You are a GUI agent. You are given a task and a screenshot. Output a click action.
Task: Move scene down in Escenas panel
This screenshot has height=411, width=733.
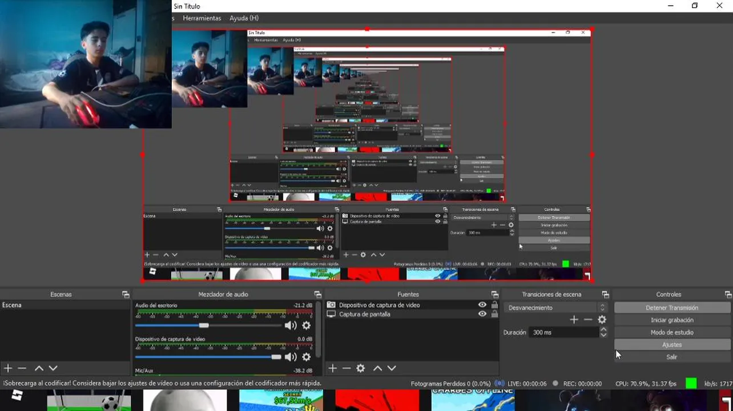click(53, 368)
